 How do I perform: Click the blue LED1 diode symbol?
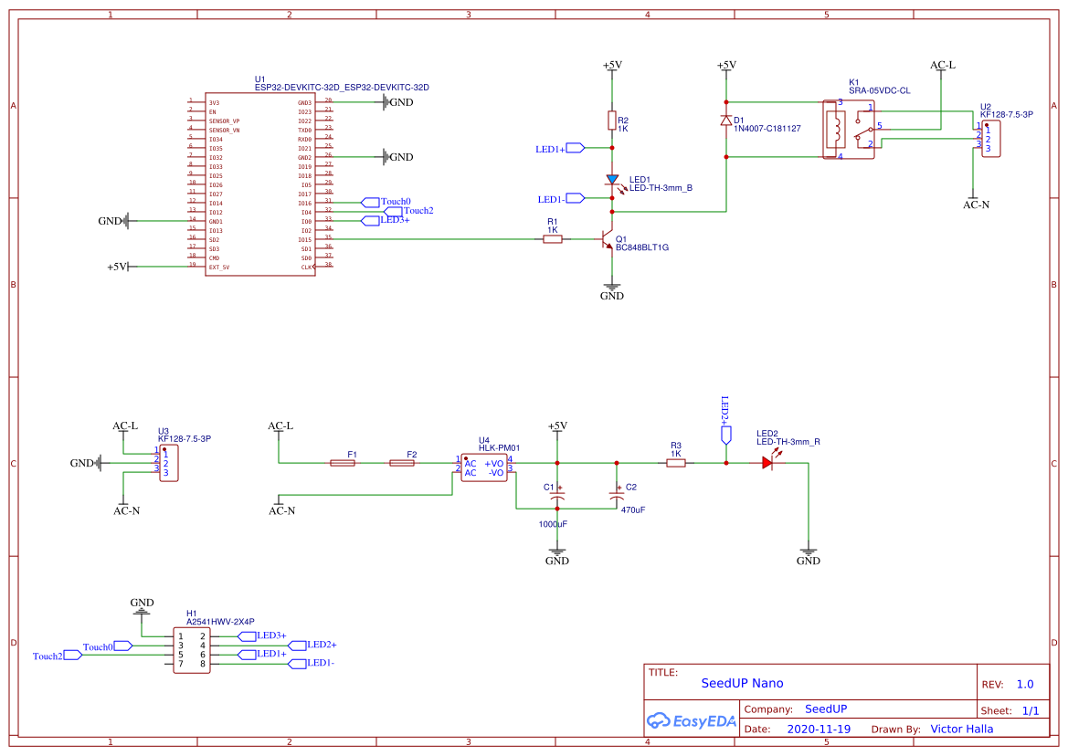611,180
